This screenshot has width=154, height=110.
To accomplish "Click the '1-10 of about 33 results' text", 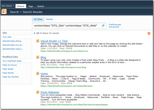I will click(x=46, y=33).
